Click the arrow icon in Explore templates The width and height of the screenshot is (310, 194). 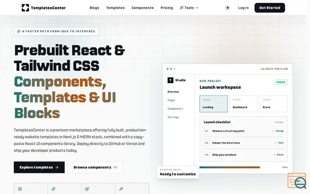click(57, 167)
